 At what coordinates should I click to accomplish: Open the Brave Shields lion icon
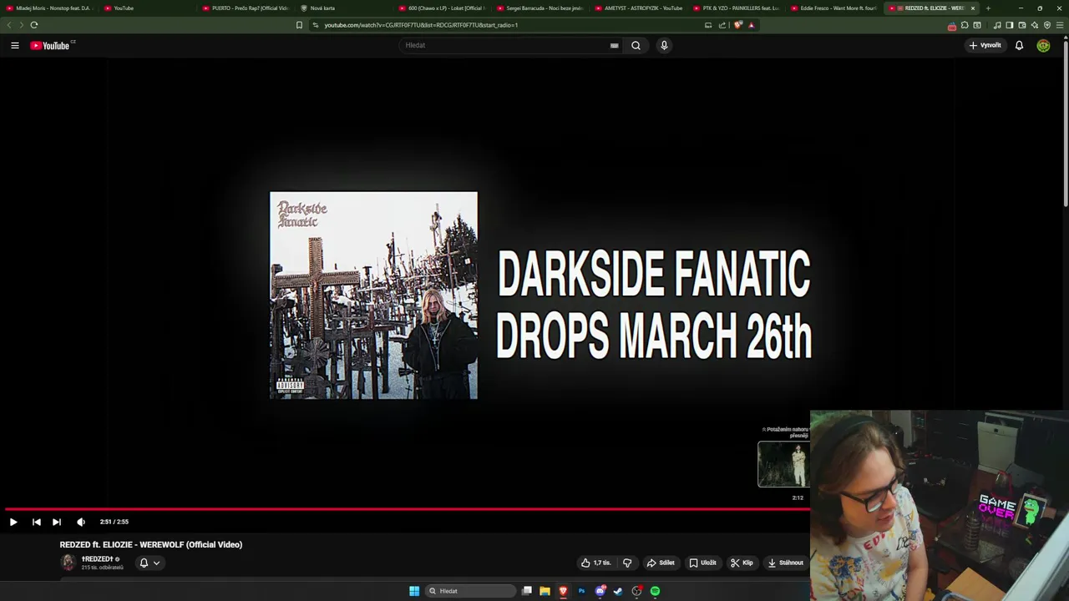737,25
